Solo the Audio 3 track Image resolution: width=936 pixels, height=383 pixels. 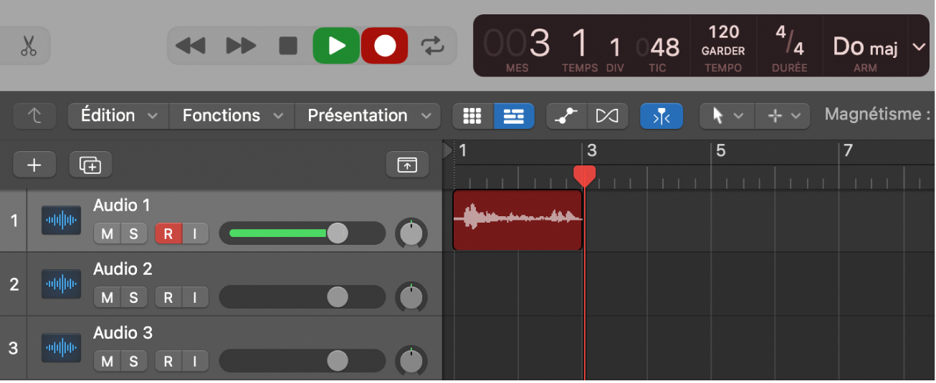[x=133, y=361]
